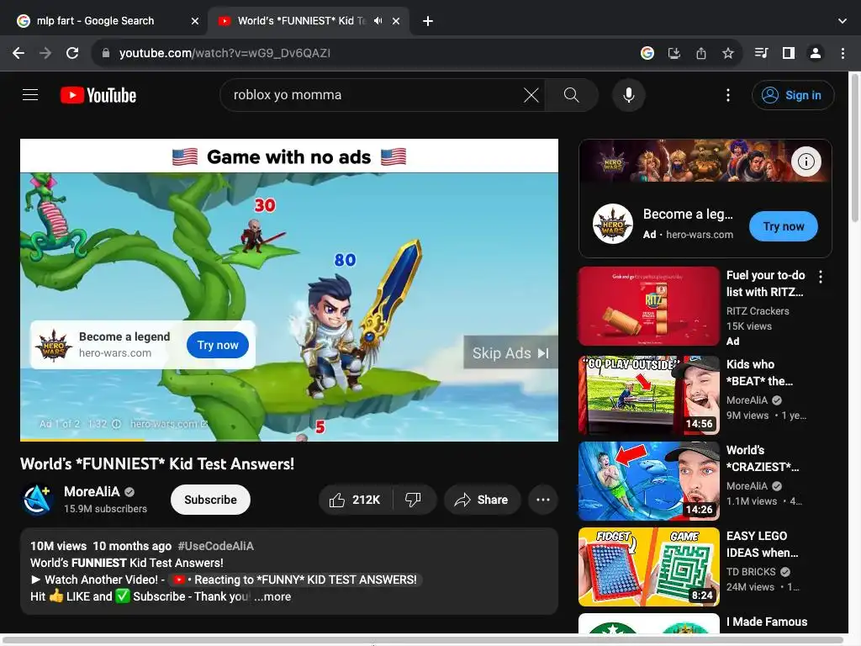
Task: Open more actions ellipsis under video
Action: click(x=543, y=500)
